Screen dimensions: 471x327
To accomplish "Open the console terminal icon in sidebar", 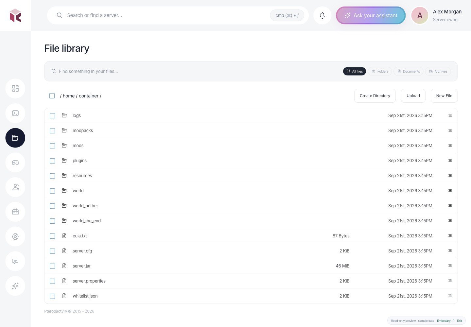I will click(15, 113).
